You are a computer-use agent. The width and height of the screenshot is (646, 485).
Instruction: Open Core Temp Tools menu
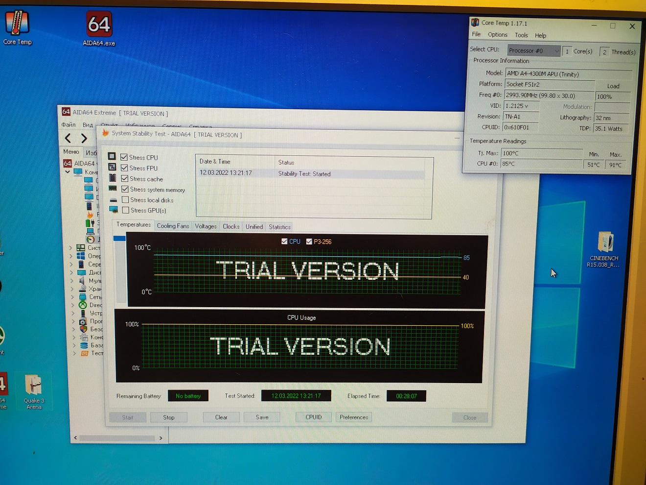coord(521,35)
